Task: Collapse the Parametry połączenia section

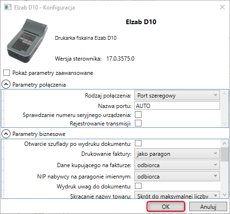Action: tap(6, 84)
